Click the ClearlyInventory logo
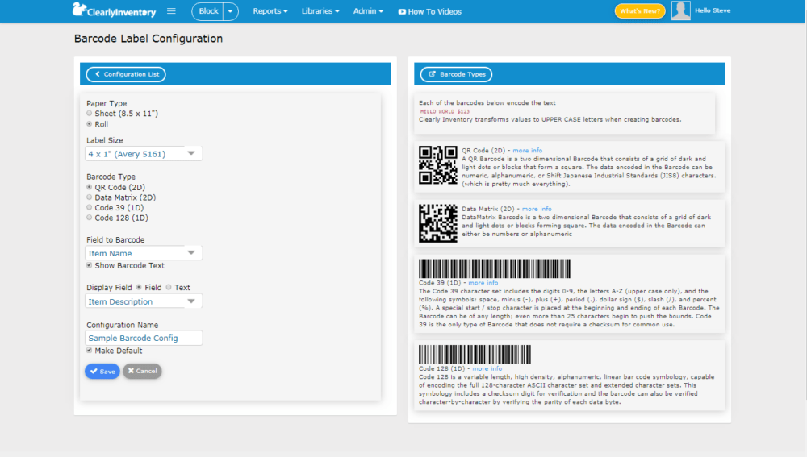The height and width of the screenshot is (457, 807). pos(115,10)
